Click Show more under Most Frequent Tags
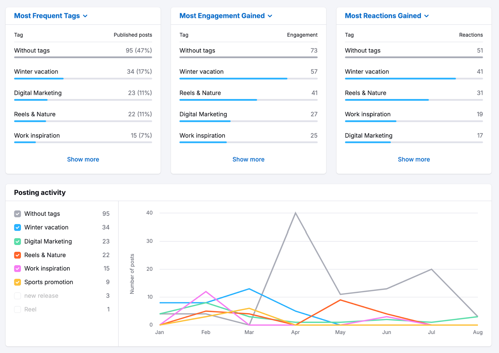Image resolution: width=499 pixels, height=353 pixels. tap(83, 159)
